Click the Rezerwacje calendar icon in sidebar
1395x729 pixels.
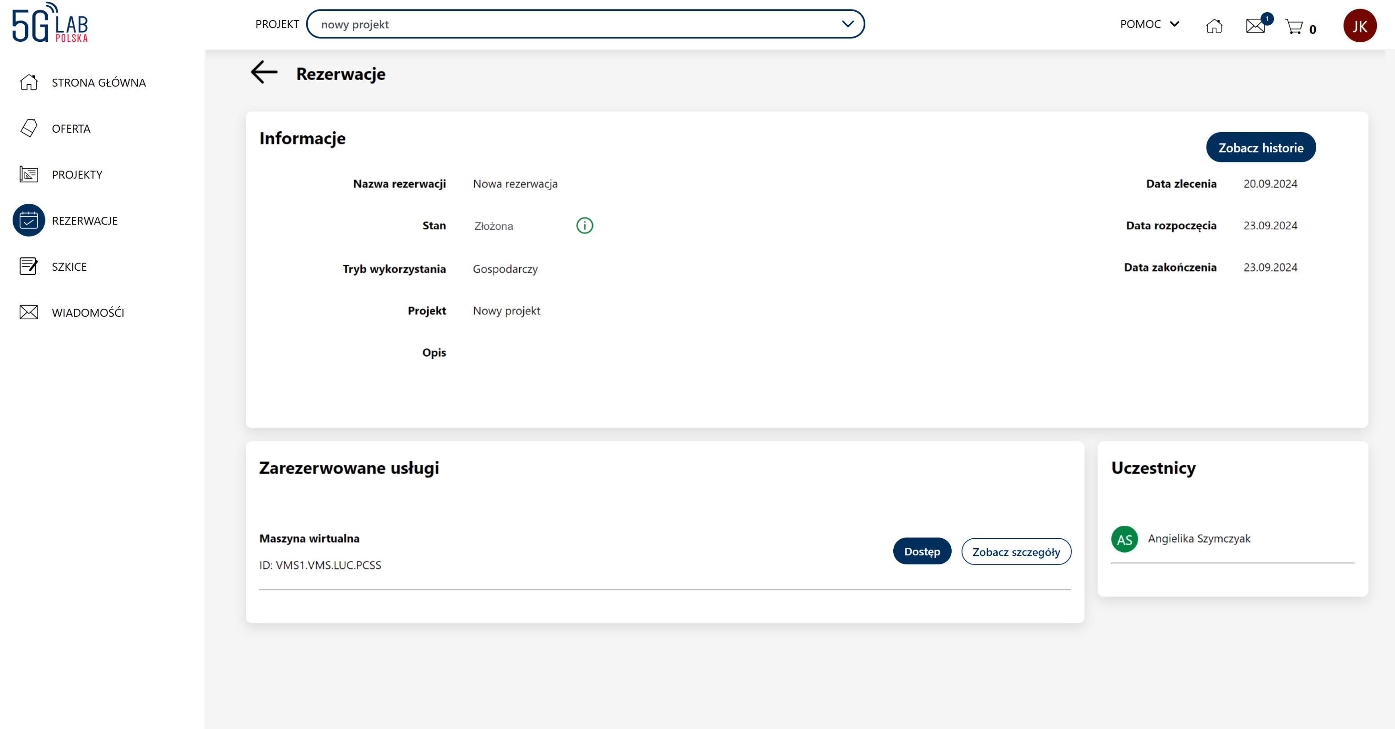coord(29,220)
